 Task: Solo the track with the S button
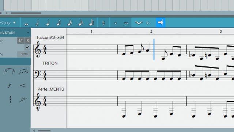[x=28, y=41]
